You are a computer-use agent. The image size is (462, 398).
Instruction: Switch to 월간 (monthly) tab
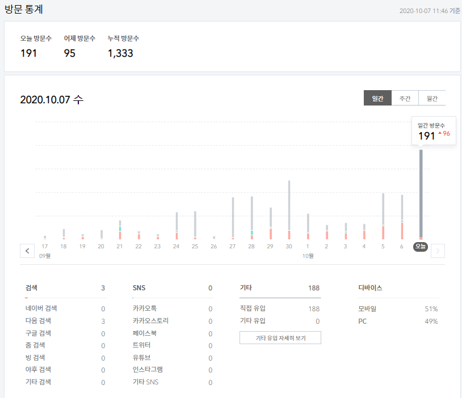pyautogui.click(x=432, y=98)
